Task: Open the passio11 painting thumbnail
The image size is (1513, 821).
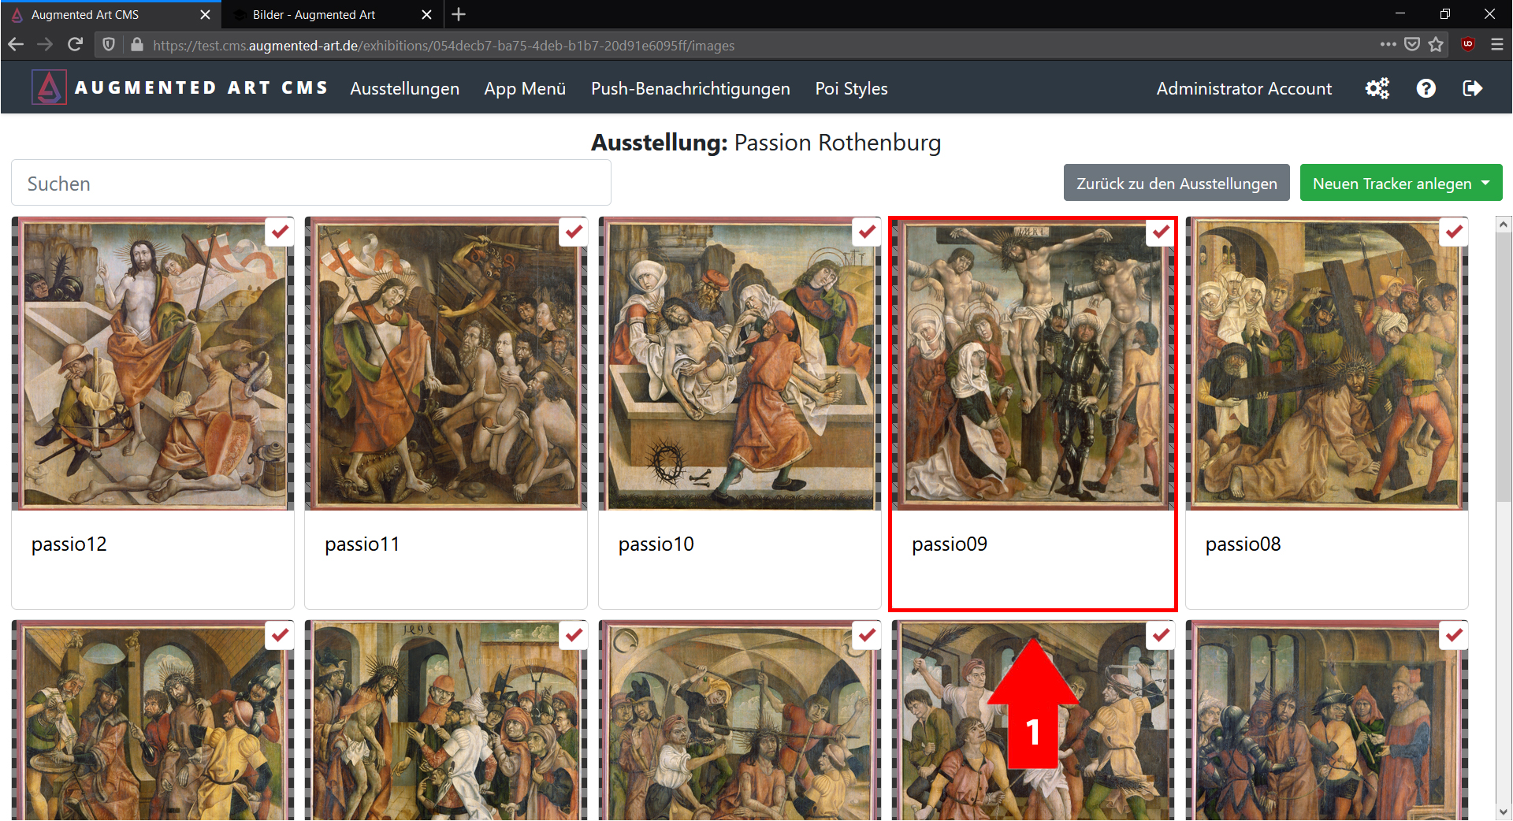Action: [446, 364]
